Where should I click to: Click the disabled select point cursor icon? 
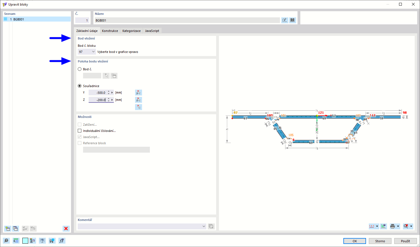click(x=106, y=76)
